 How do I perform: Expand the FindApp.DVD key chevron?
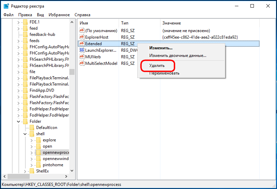[x=18, y=91]
